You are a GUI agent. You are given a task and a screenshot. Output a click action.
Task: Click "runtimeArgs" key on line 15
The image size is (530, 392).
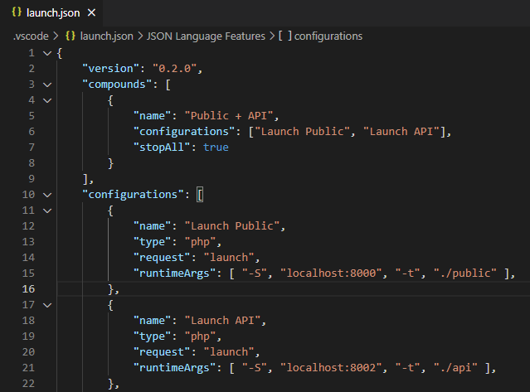[174, 273]
